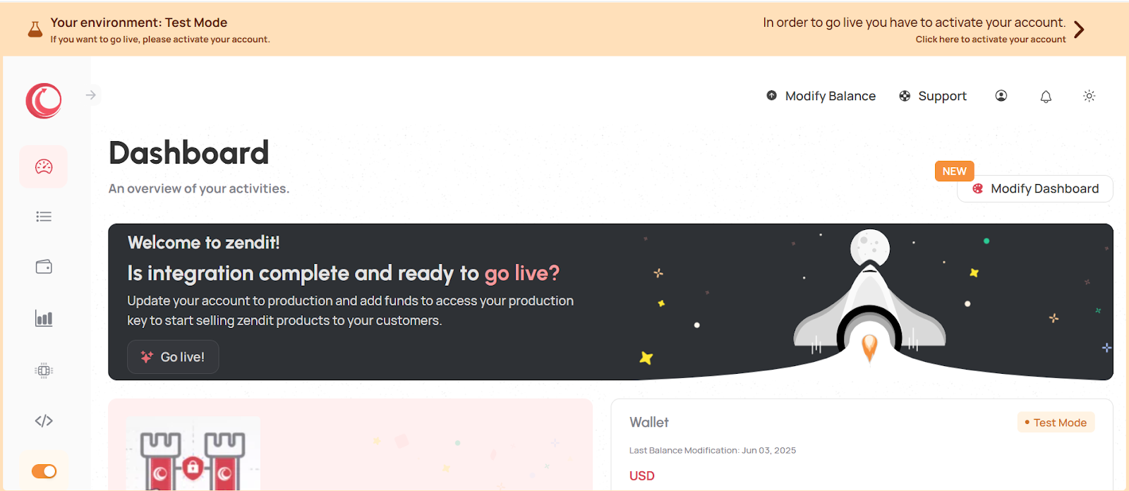Image resolution: width=1129 pixels, height=491 pixels.
Task: Click 'Last Balance Modification: Jun 03, 2025'
Action: 713,450
